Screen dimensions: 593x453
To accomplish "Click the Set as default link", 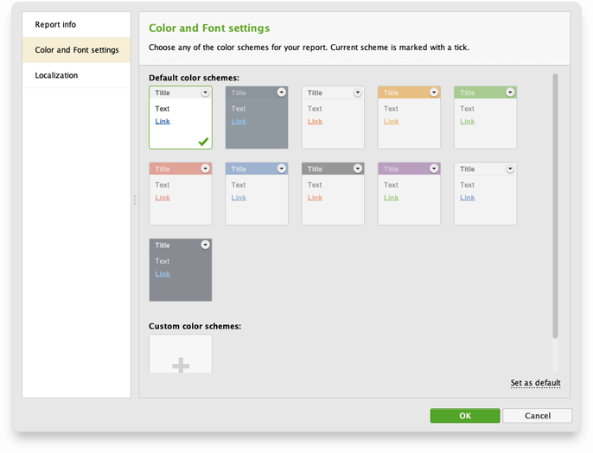I will (x=536, y=383).
